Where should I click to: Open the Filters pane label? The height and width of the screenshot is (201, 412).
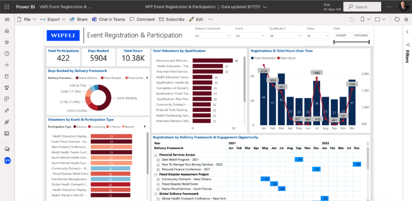coord(407,56)
